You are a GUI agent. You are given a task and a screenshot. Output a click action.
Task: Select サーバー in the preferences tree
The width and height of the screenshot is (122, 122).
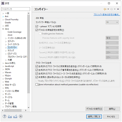[x=8, y=94]
